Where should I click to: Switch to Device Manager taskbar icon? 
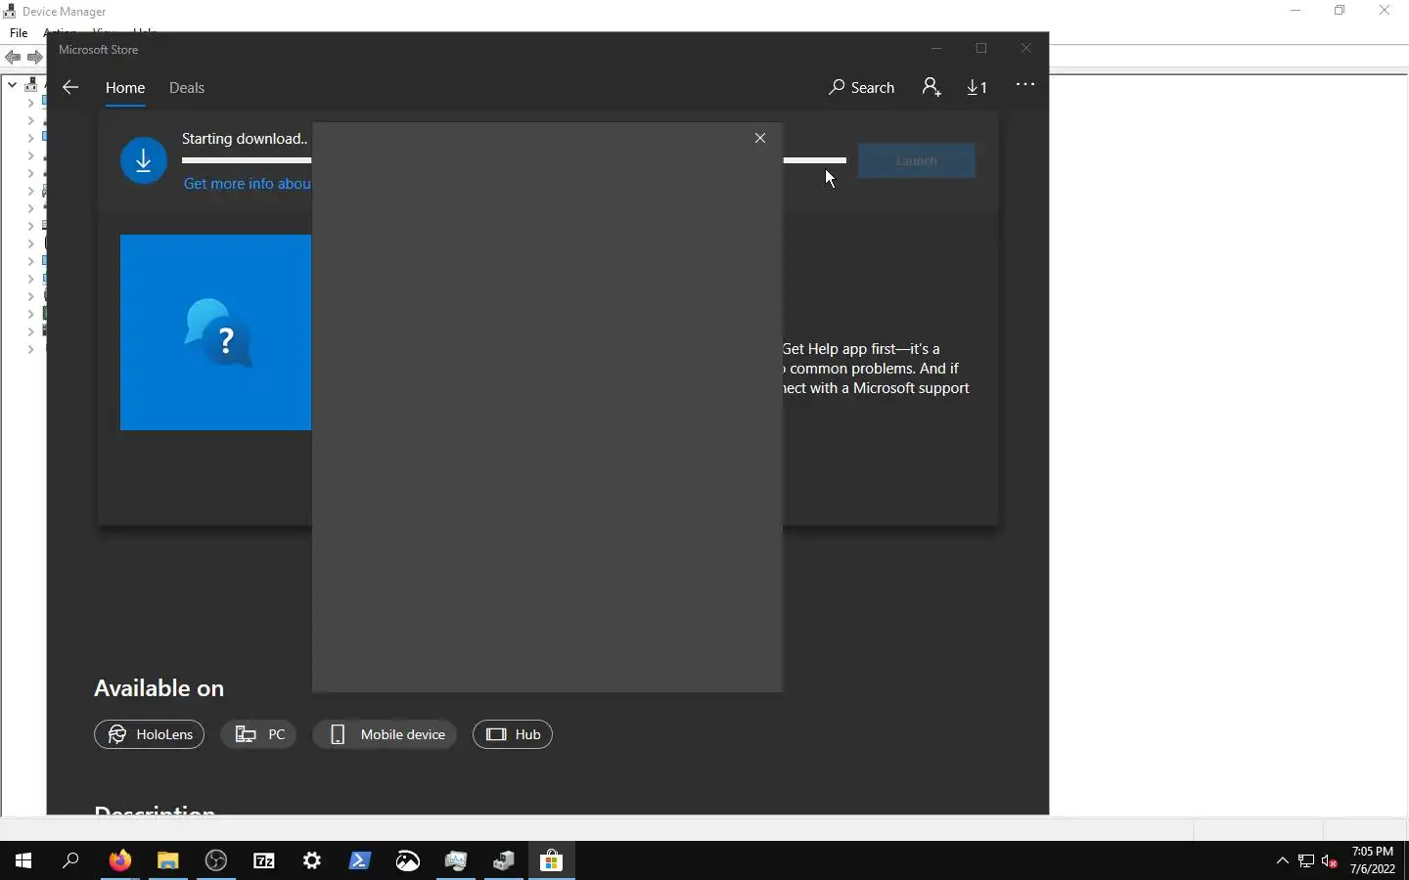point(504,860)
